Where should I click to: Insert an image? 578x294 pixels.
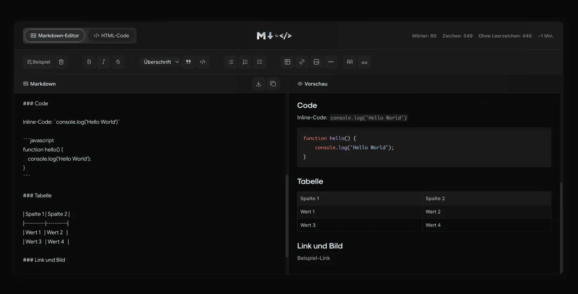pyautogui.click(x=316, y=62)
